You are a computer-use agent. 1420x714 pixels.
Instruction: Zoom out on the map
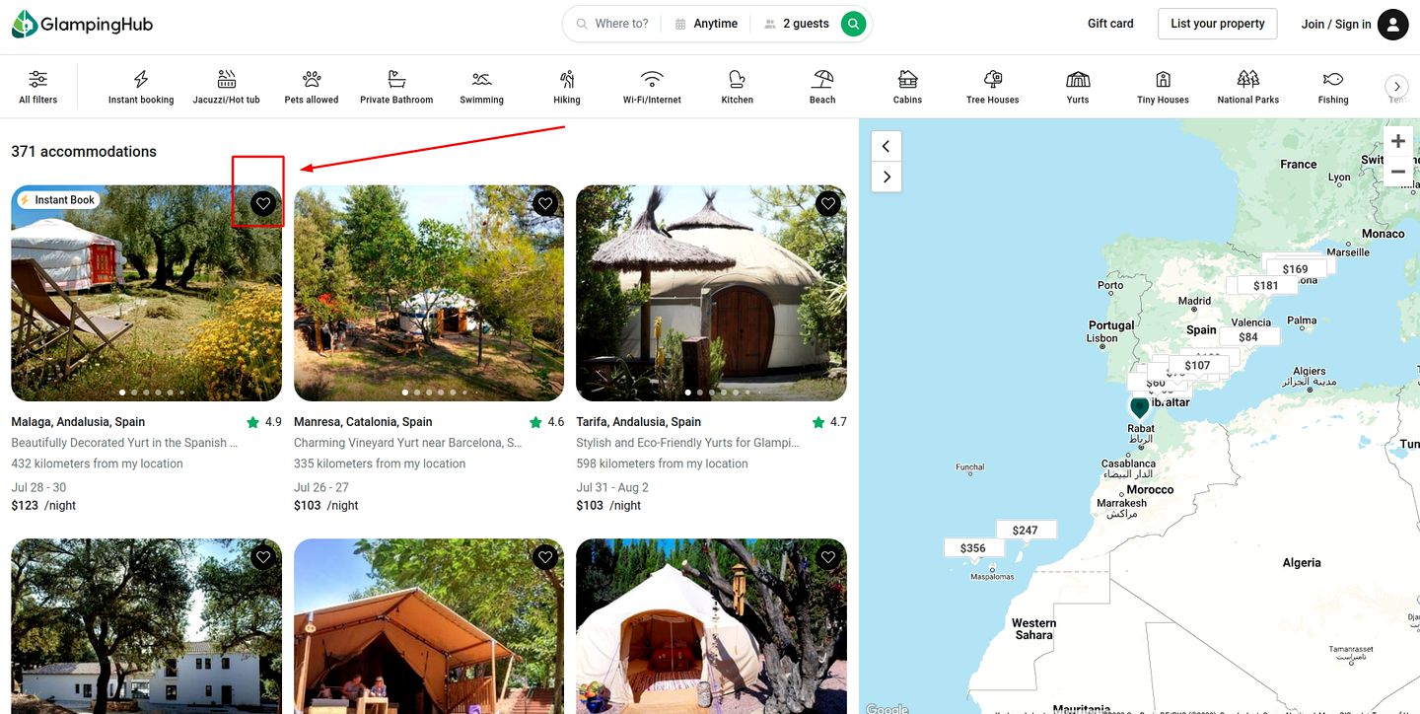1398,172
